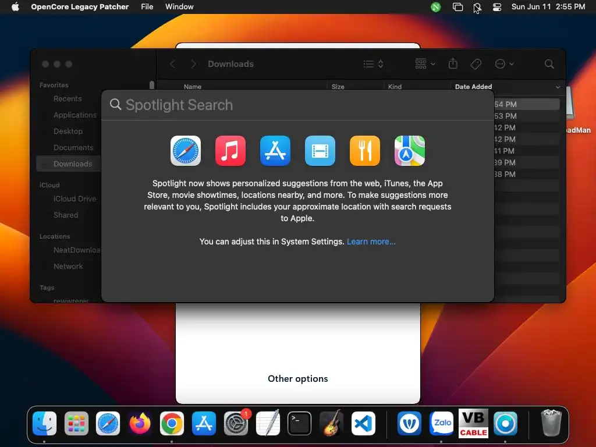Viewport: 596px width, 447px height.
Task: Open the Maps icon in Spotlight
Action: pyautogui.click(x=410, y=151)
